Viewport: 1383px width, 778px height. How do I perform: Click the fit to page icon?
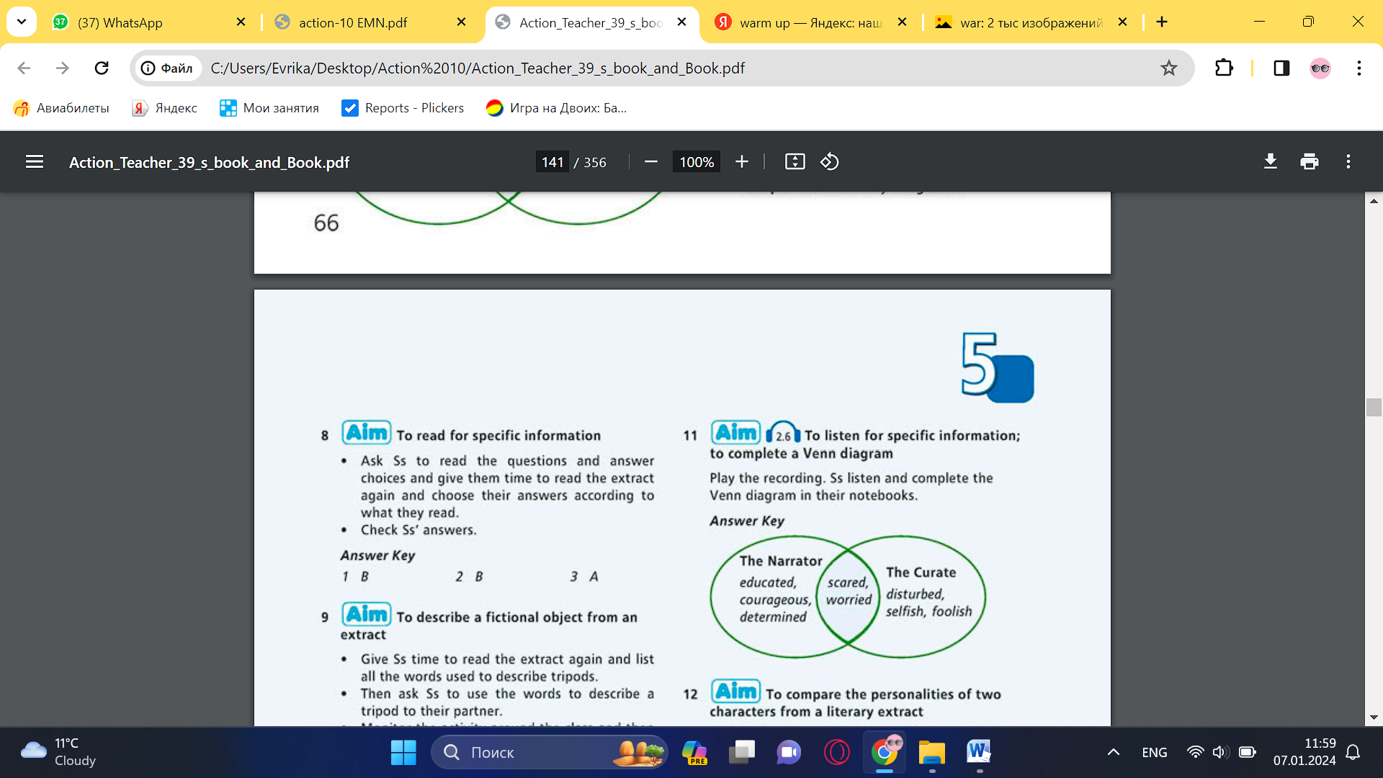[795, 162]
